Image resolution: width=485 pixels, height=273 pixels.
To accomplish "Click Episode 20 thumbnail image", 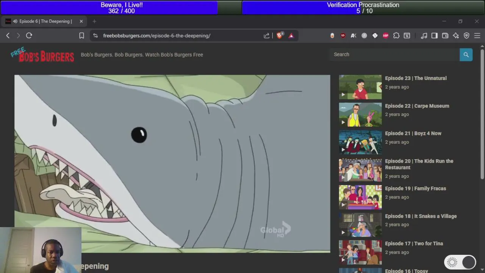I will [x=360, y=170].
